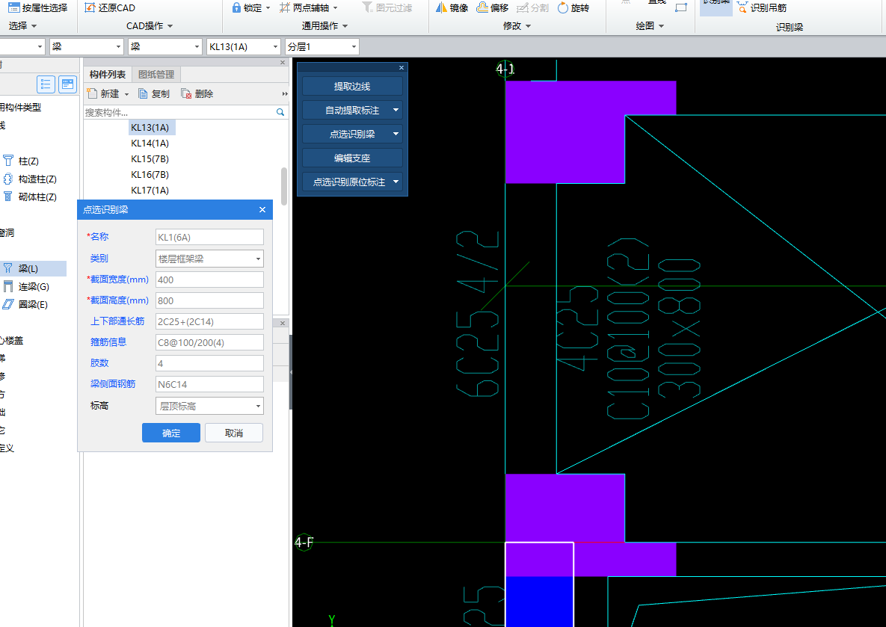Viewport: 886px width, 627px height.
Task: Select KL14(1A) in the component list
Action: click(150, 143)
